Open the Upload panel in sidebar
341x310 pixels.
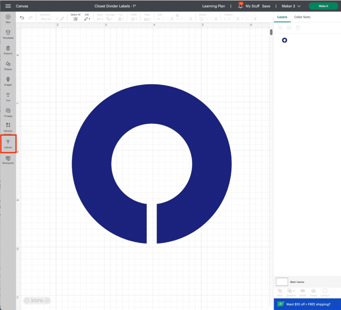8,144
